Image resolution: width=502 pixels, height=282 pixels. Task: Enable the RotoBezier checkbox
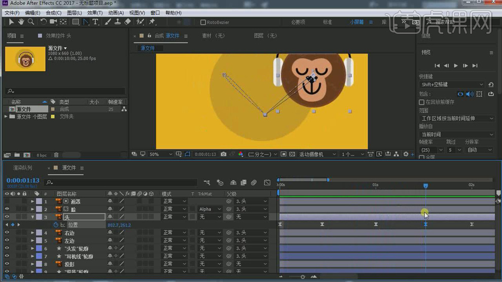coord(203,22)
